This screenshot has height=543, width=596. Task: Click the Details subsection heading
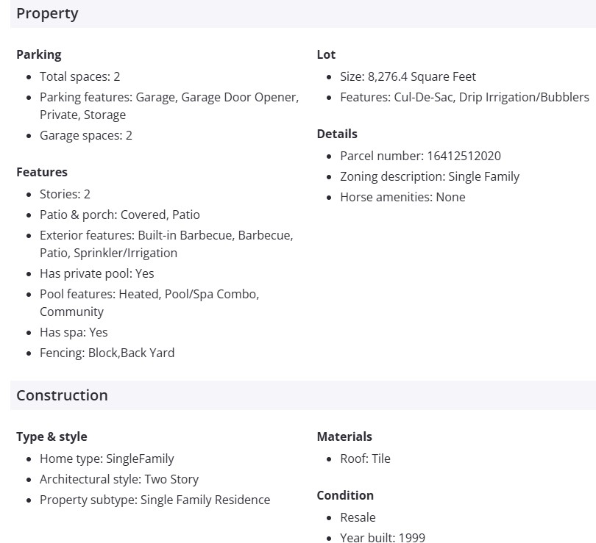coord(337,134)
